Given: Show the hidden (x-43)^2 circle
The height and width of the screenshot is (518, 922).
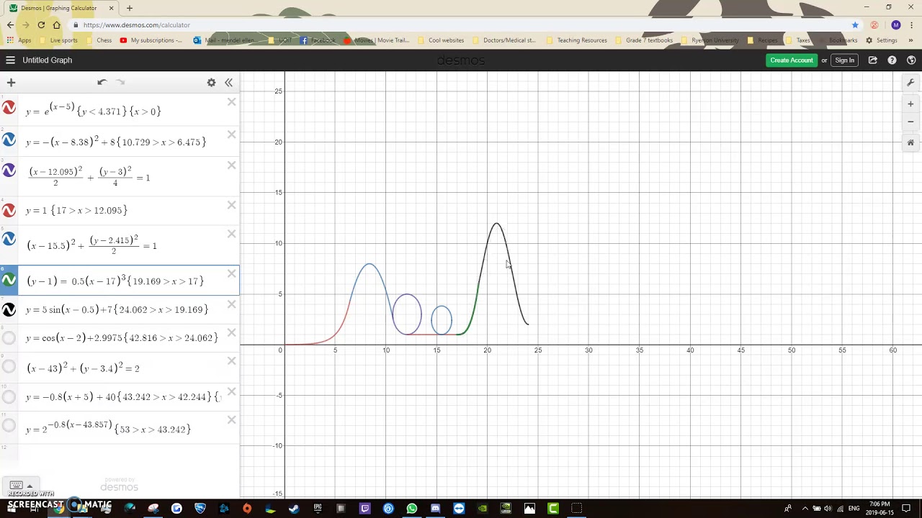Looking at the screenshot, I should [9, 366].
